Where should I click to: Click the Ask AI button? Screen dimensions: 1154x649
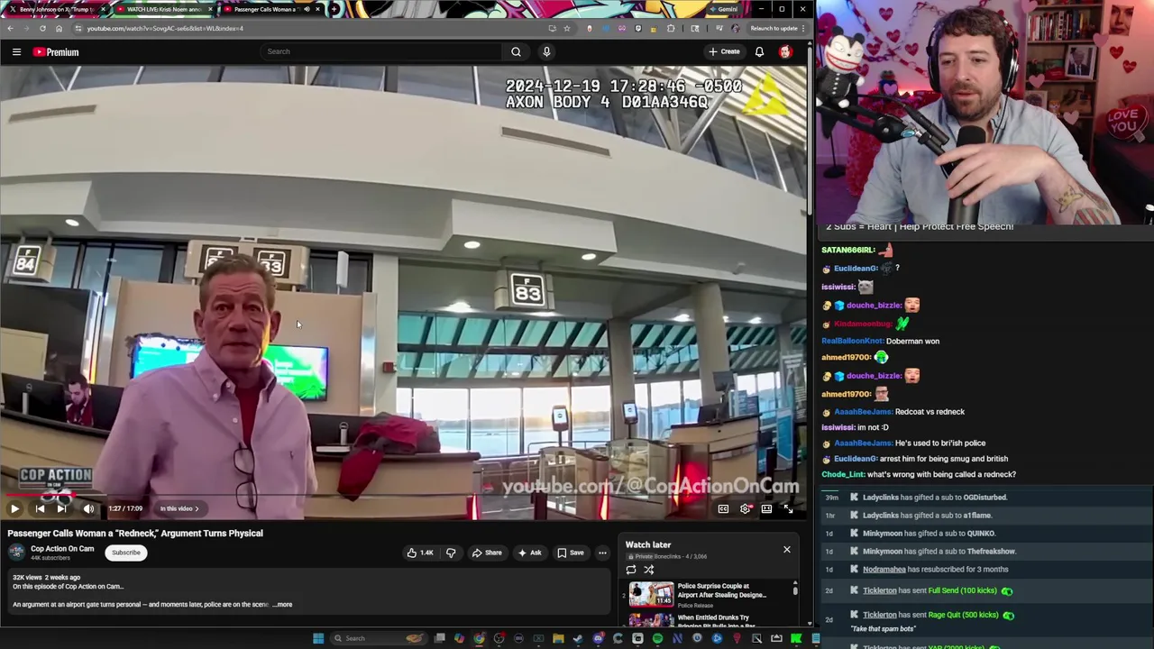point(529,553)
